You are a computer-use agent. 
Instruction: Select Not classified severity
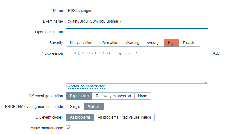pyautogui.click(x=81, y=43)
